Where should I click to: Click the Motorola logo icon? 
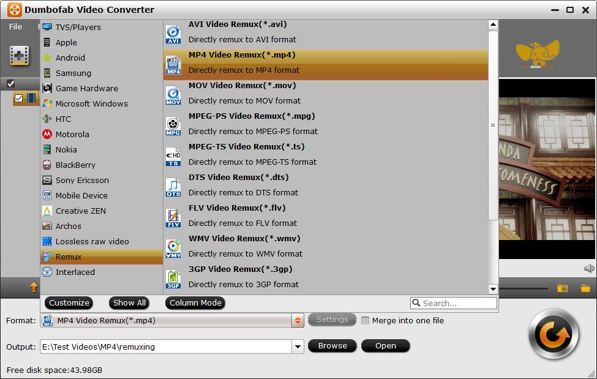(x=47, y=134)
